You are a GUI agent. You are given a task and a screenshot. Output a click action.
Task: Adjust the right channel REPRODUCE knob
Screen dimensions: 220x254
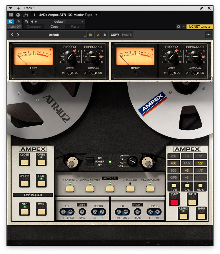pyautogui.click(x=195, y=56)
